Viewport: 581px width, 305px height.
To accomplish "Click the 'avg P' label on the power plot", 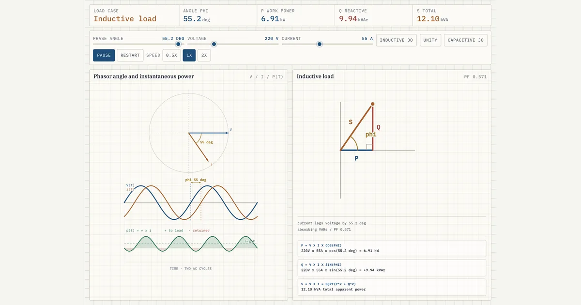I will [x=250, y=241].
